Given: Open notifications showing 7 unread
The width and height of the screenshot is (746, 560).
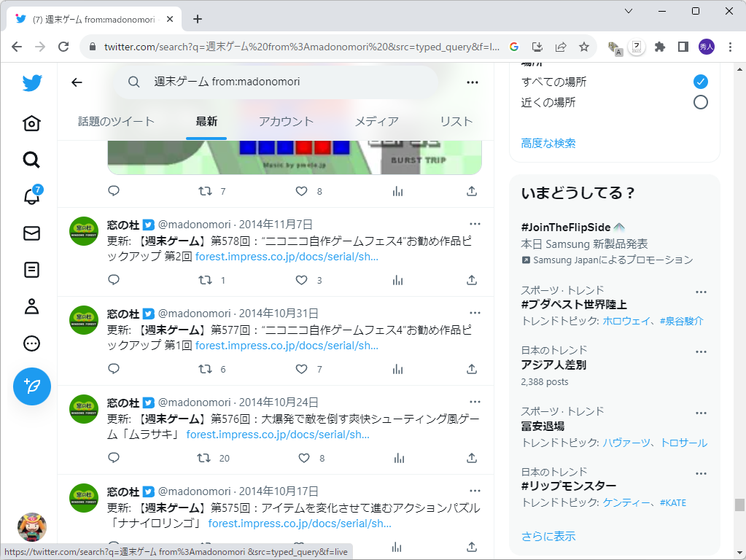Looking at the screenshot, I should coord(31,197).
